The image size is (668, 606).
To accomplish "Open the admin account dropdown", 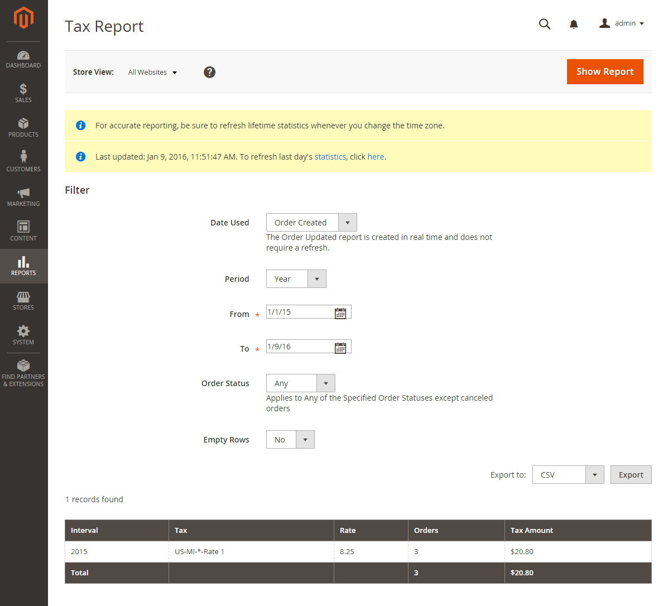I will pos(622,23).
